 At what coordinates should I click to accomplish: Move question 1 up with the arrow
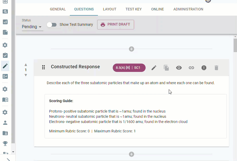26,65
